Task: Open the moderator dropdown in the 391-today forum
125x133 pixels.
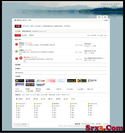Action: [x=21, y=47]
